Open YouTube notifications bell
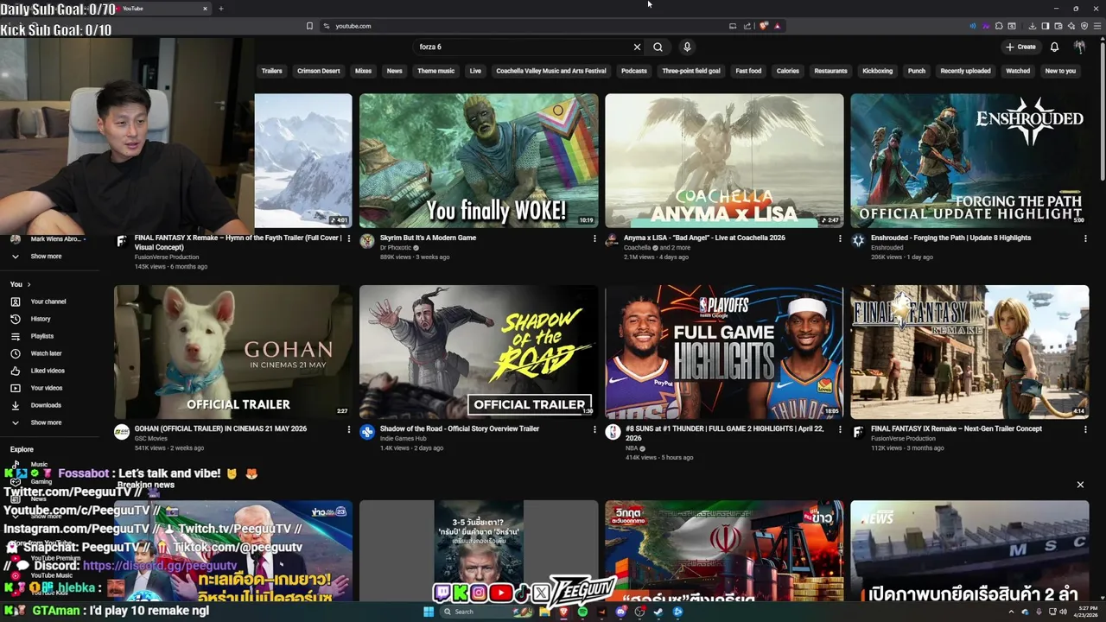This screenshot has height=622, width=1106. (x=1054, y=47)
